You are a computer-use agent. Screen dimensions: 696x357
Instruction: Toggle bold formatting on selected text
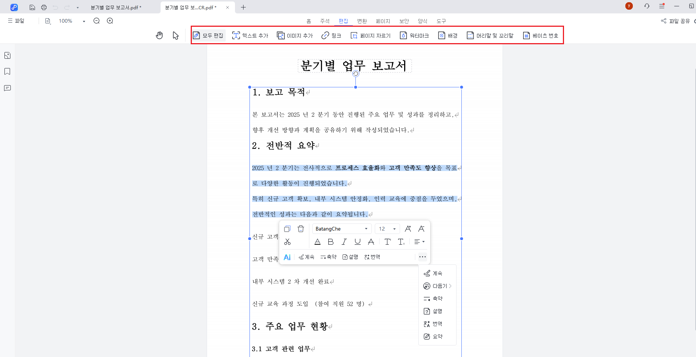point(331,241)
